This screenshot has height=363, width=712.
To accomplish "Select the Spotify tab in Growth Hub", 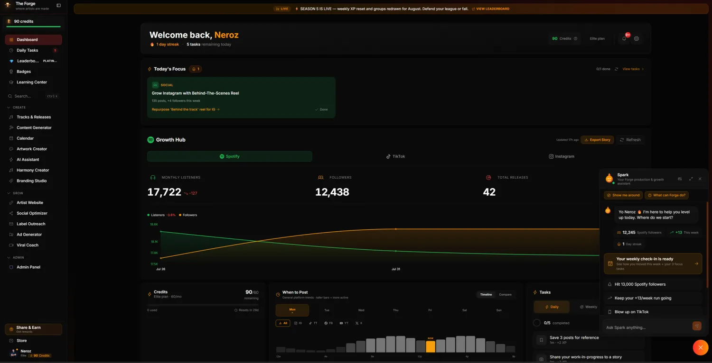I will click(x=229, y=156).
